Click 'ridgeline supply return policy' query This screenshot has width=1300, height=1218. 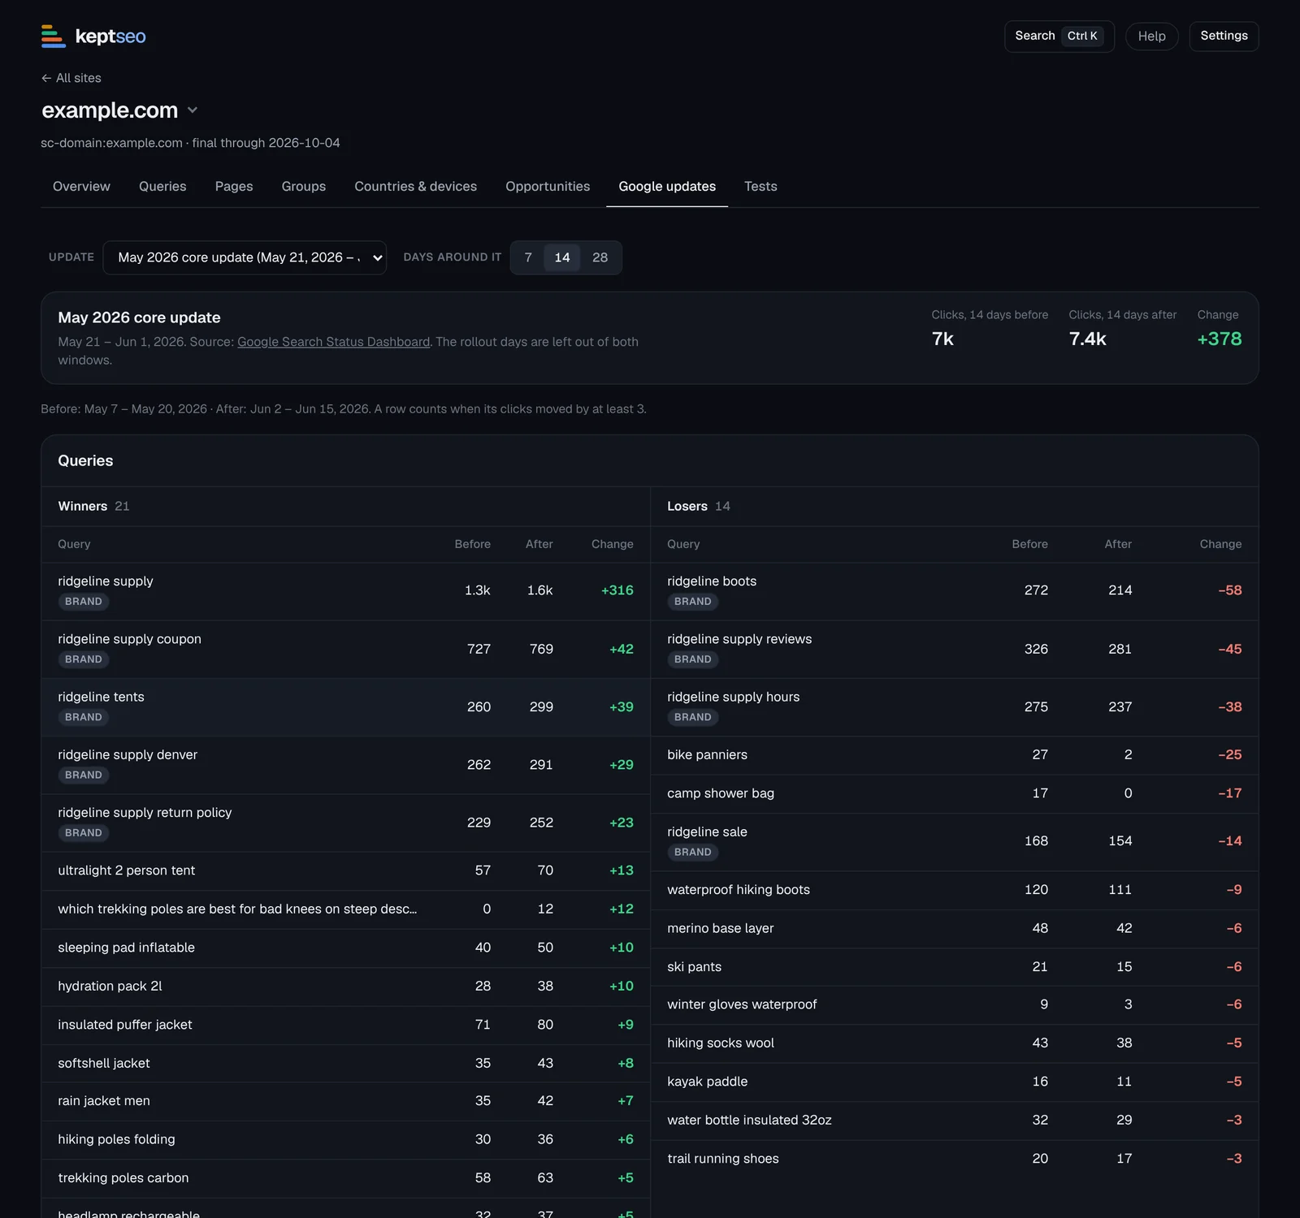145,812
